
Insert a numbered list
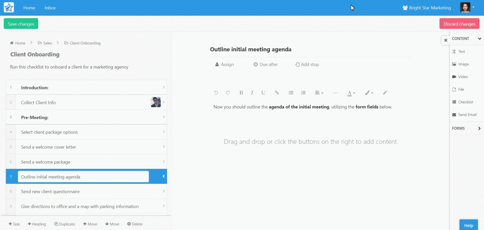303,93
